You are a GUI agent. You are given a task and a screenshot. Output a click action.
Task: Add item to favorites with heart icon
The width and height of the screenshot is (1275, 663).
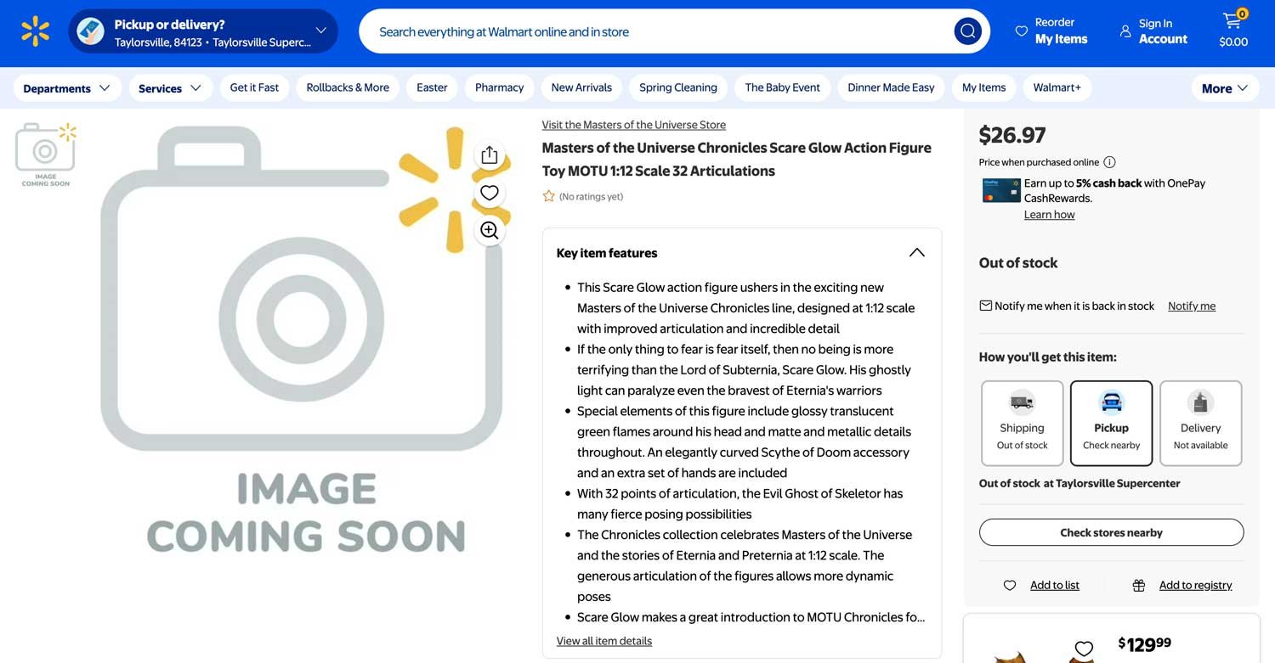click(x=489, y=193)
